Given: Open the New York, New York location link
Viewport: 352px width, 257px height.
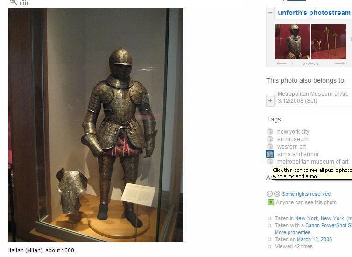Looking at the screenshot, I should click(x=319, y=218).
